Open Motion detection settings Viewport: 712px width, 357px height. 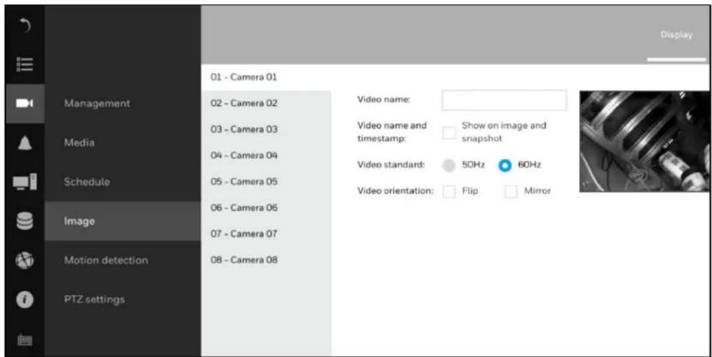click(x=106, y=260)
